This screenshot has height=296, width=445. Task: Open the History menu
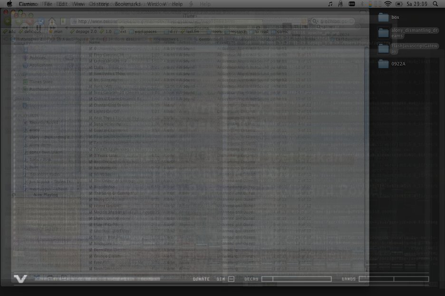click(99, 4)
